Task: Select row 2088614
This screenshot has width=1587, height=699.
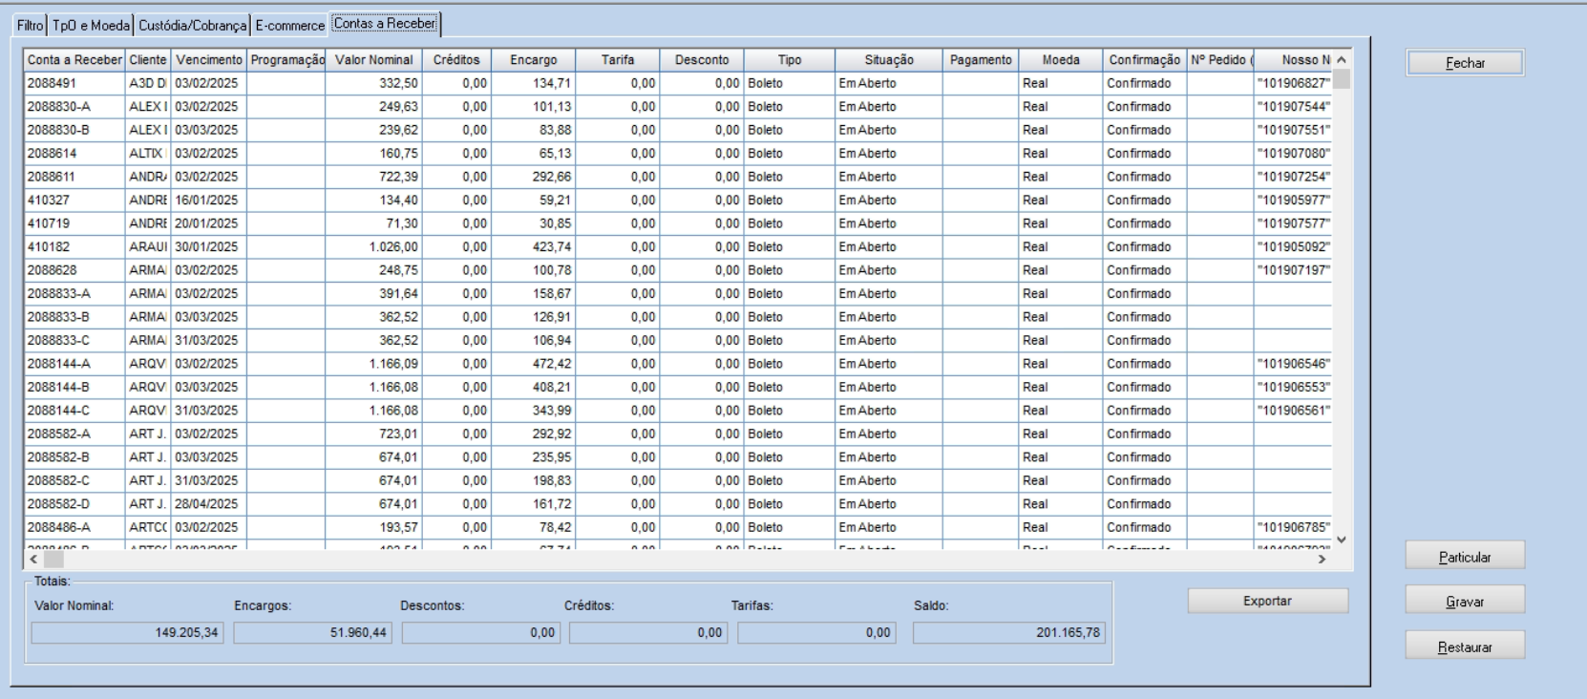Action: click(x=678, y=154)
